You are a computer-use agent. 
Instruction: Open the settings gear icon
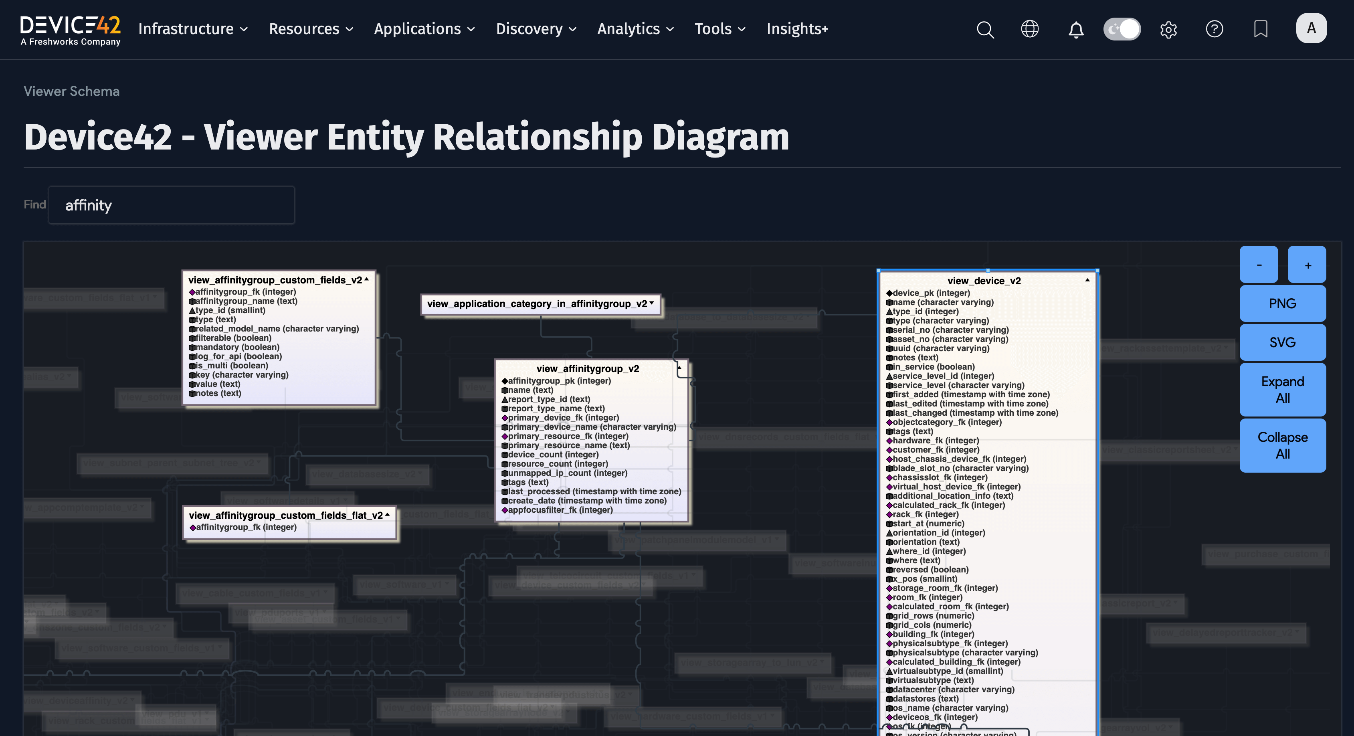click(1168, 29)
